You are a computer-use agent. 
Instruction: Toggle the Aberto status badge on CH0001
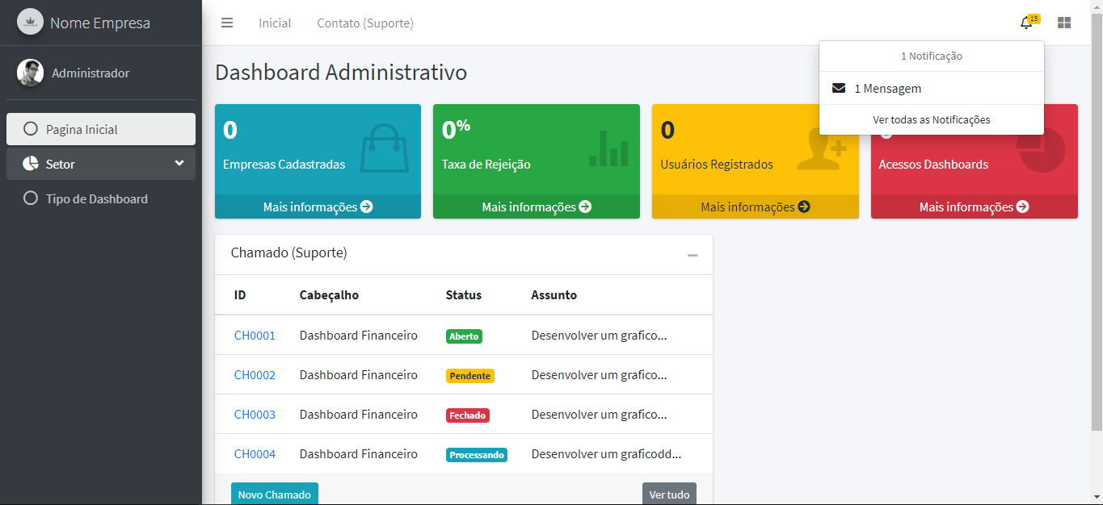[x=464, y=336]
